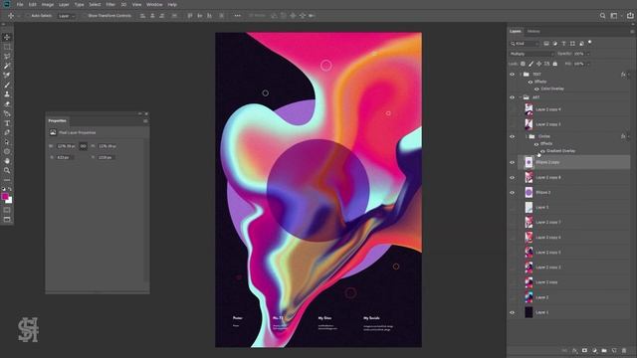The image size is (637, 358).
Task: Select the Eraser tool
Action: [x=7, y=103]
